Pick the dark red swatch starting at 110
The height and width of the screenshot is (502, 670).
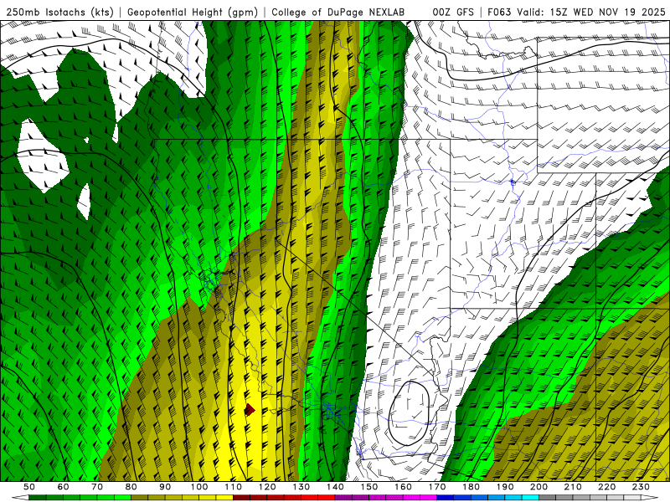[x=241, y=498]
